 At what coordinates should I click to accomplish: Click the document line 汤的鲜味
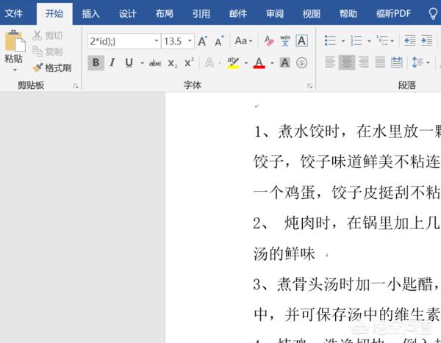pyautogui.click(x=284, y=253)
